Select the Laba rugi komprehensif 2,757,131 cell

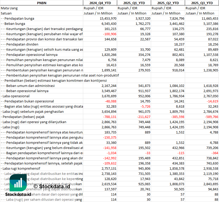click(x=100, y=169)
